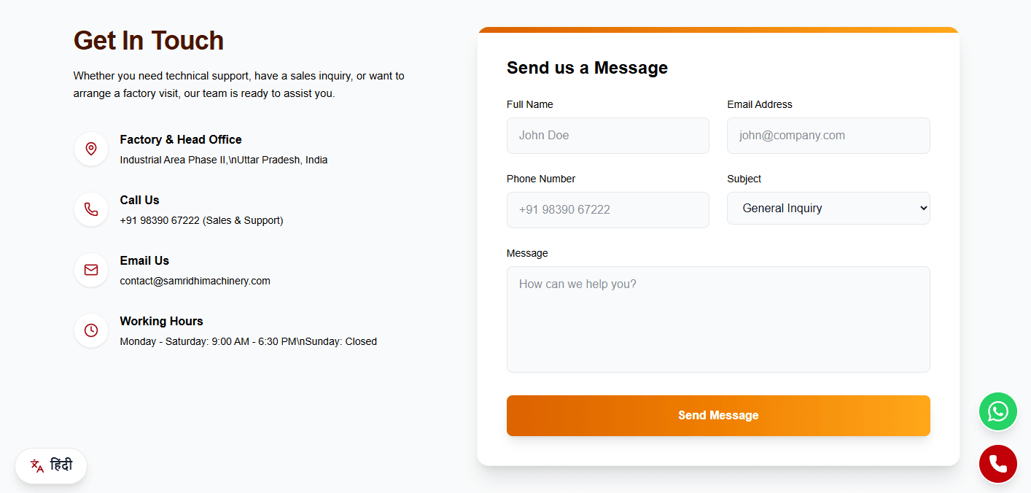Click the contact@samridhimachinery.com email address
The height and width of the screenshot is (493, 1031).
[x=195, y=281]
